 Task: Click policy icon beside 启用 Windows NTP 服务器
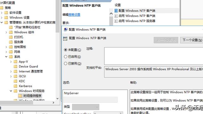116,21
